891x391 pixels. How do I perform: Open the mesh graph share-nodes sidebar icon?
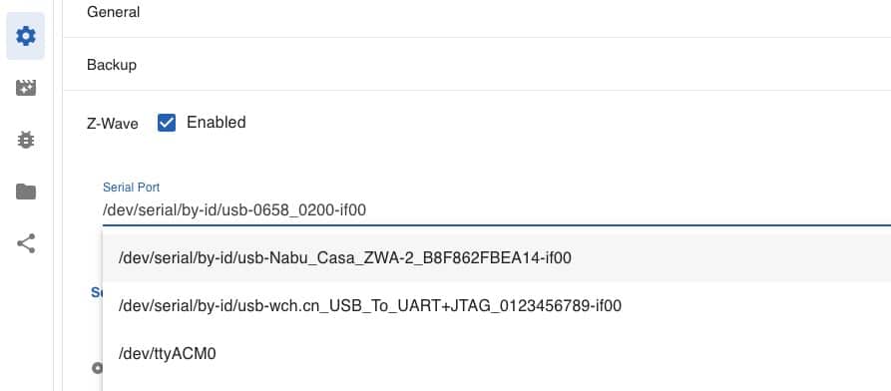(x=26, y=243)
